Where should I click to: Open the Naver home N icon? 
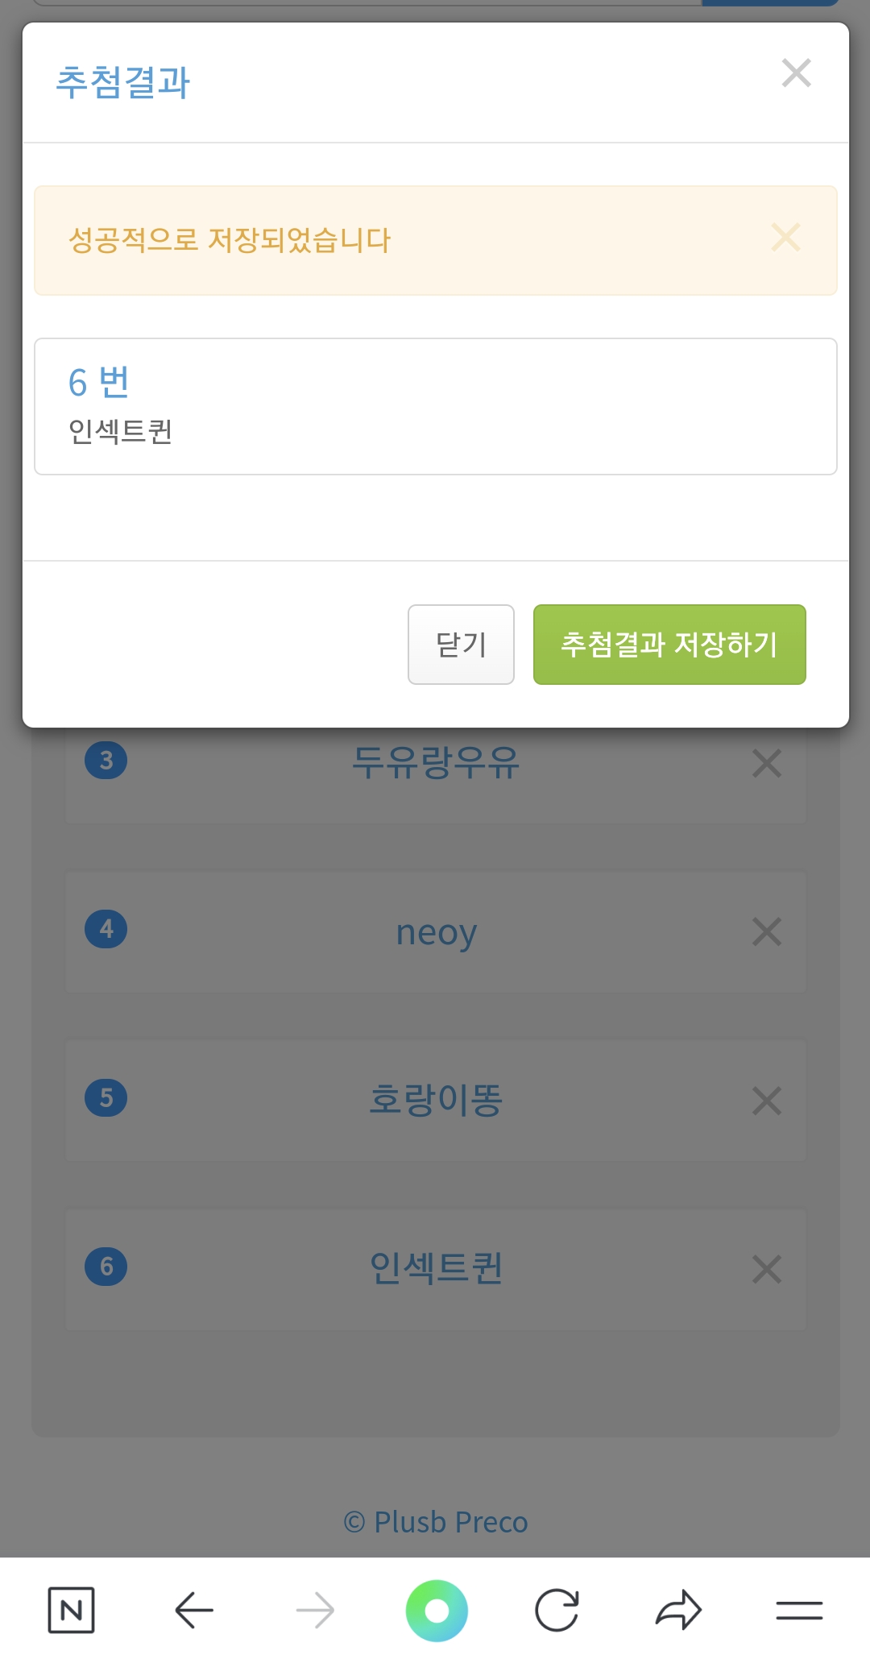[71, 1610]
